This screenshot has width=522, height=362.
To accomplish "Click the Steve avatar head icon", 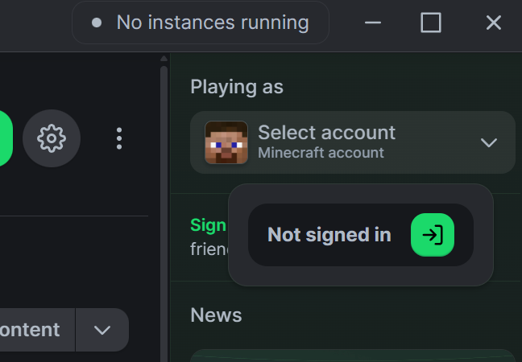I will (226, 142).
